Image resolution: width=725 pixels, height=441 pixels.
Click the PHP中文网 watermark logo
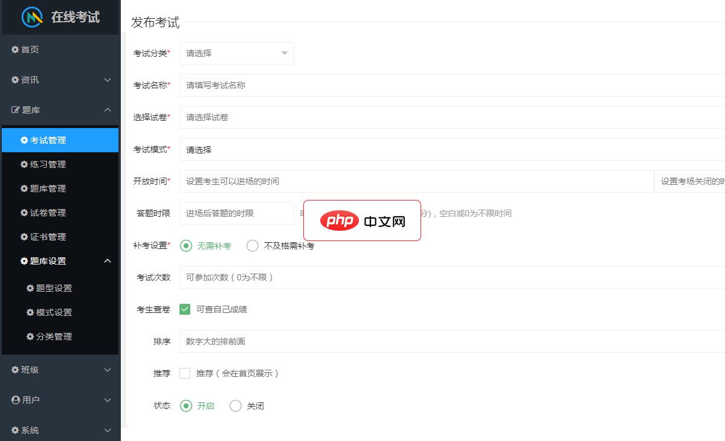[x=361, y=220]
